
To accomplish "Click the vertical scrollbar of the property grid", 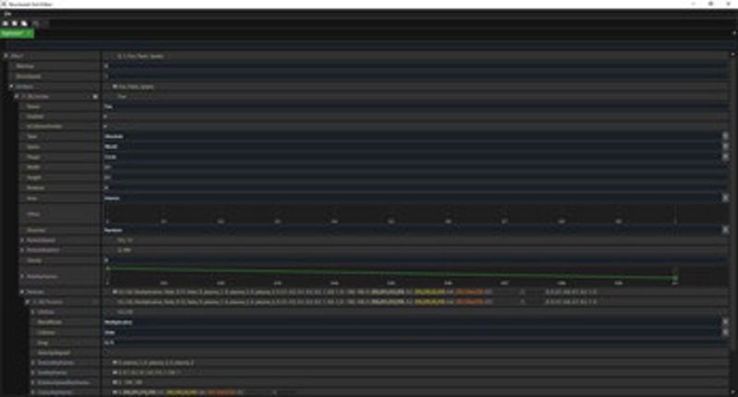I will click(x=732, y=202).
